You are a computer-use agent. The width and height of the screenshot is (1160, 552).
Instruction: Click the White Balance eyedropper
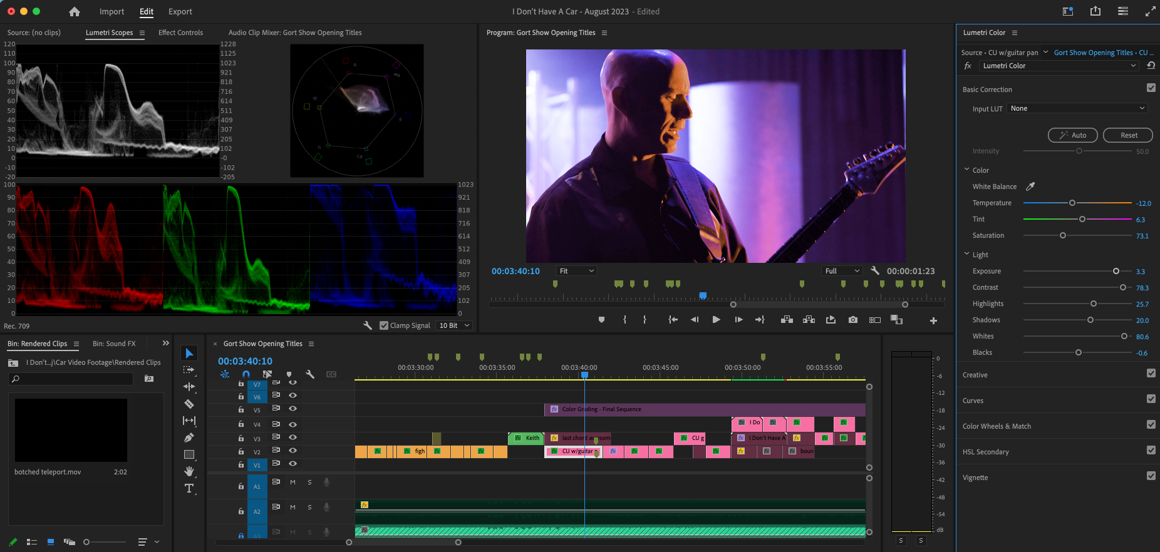(x=1030, y=187)
